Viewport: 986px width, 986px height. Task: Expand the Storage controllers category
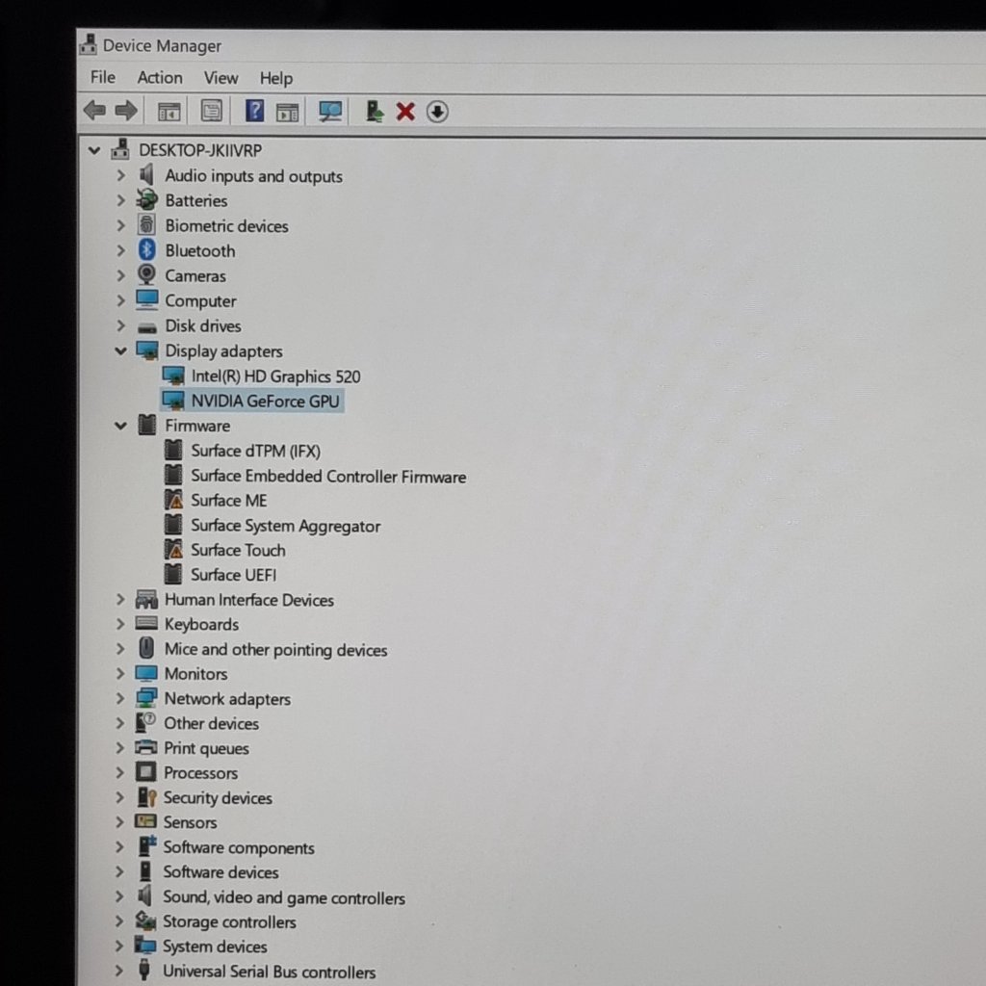coord(119,921)
